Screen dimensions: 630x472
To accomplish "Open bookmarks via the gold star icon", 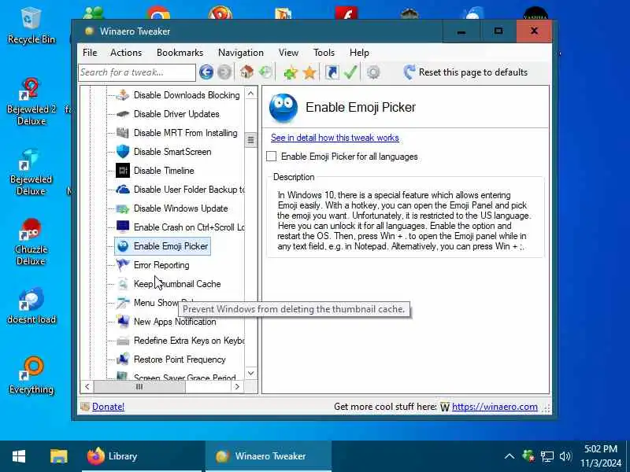I will click(309, 72).
